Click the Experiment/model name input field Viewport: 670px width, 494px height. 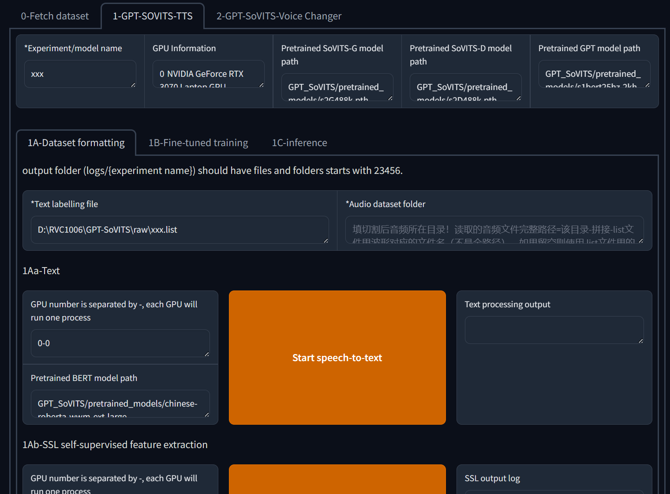click(x=79, y=74)
